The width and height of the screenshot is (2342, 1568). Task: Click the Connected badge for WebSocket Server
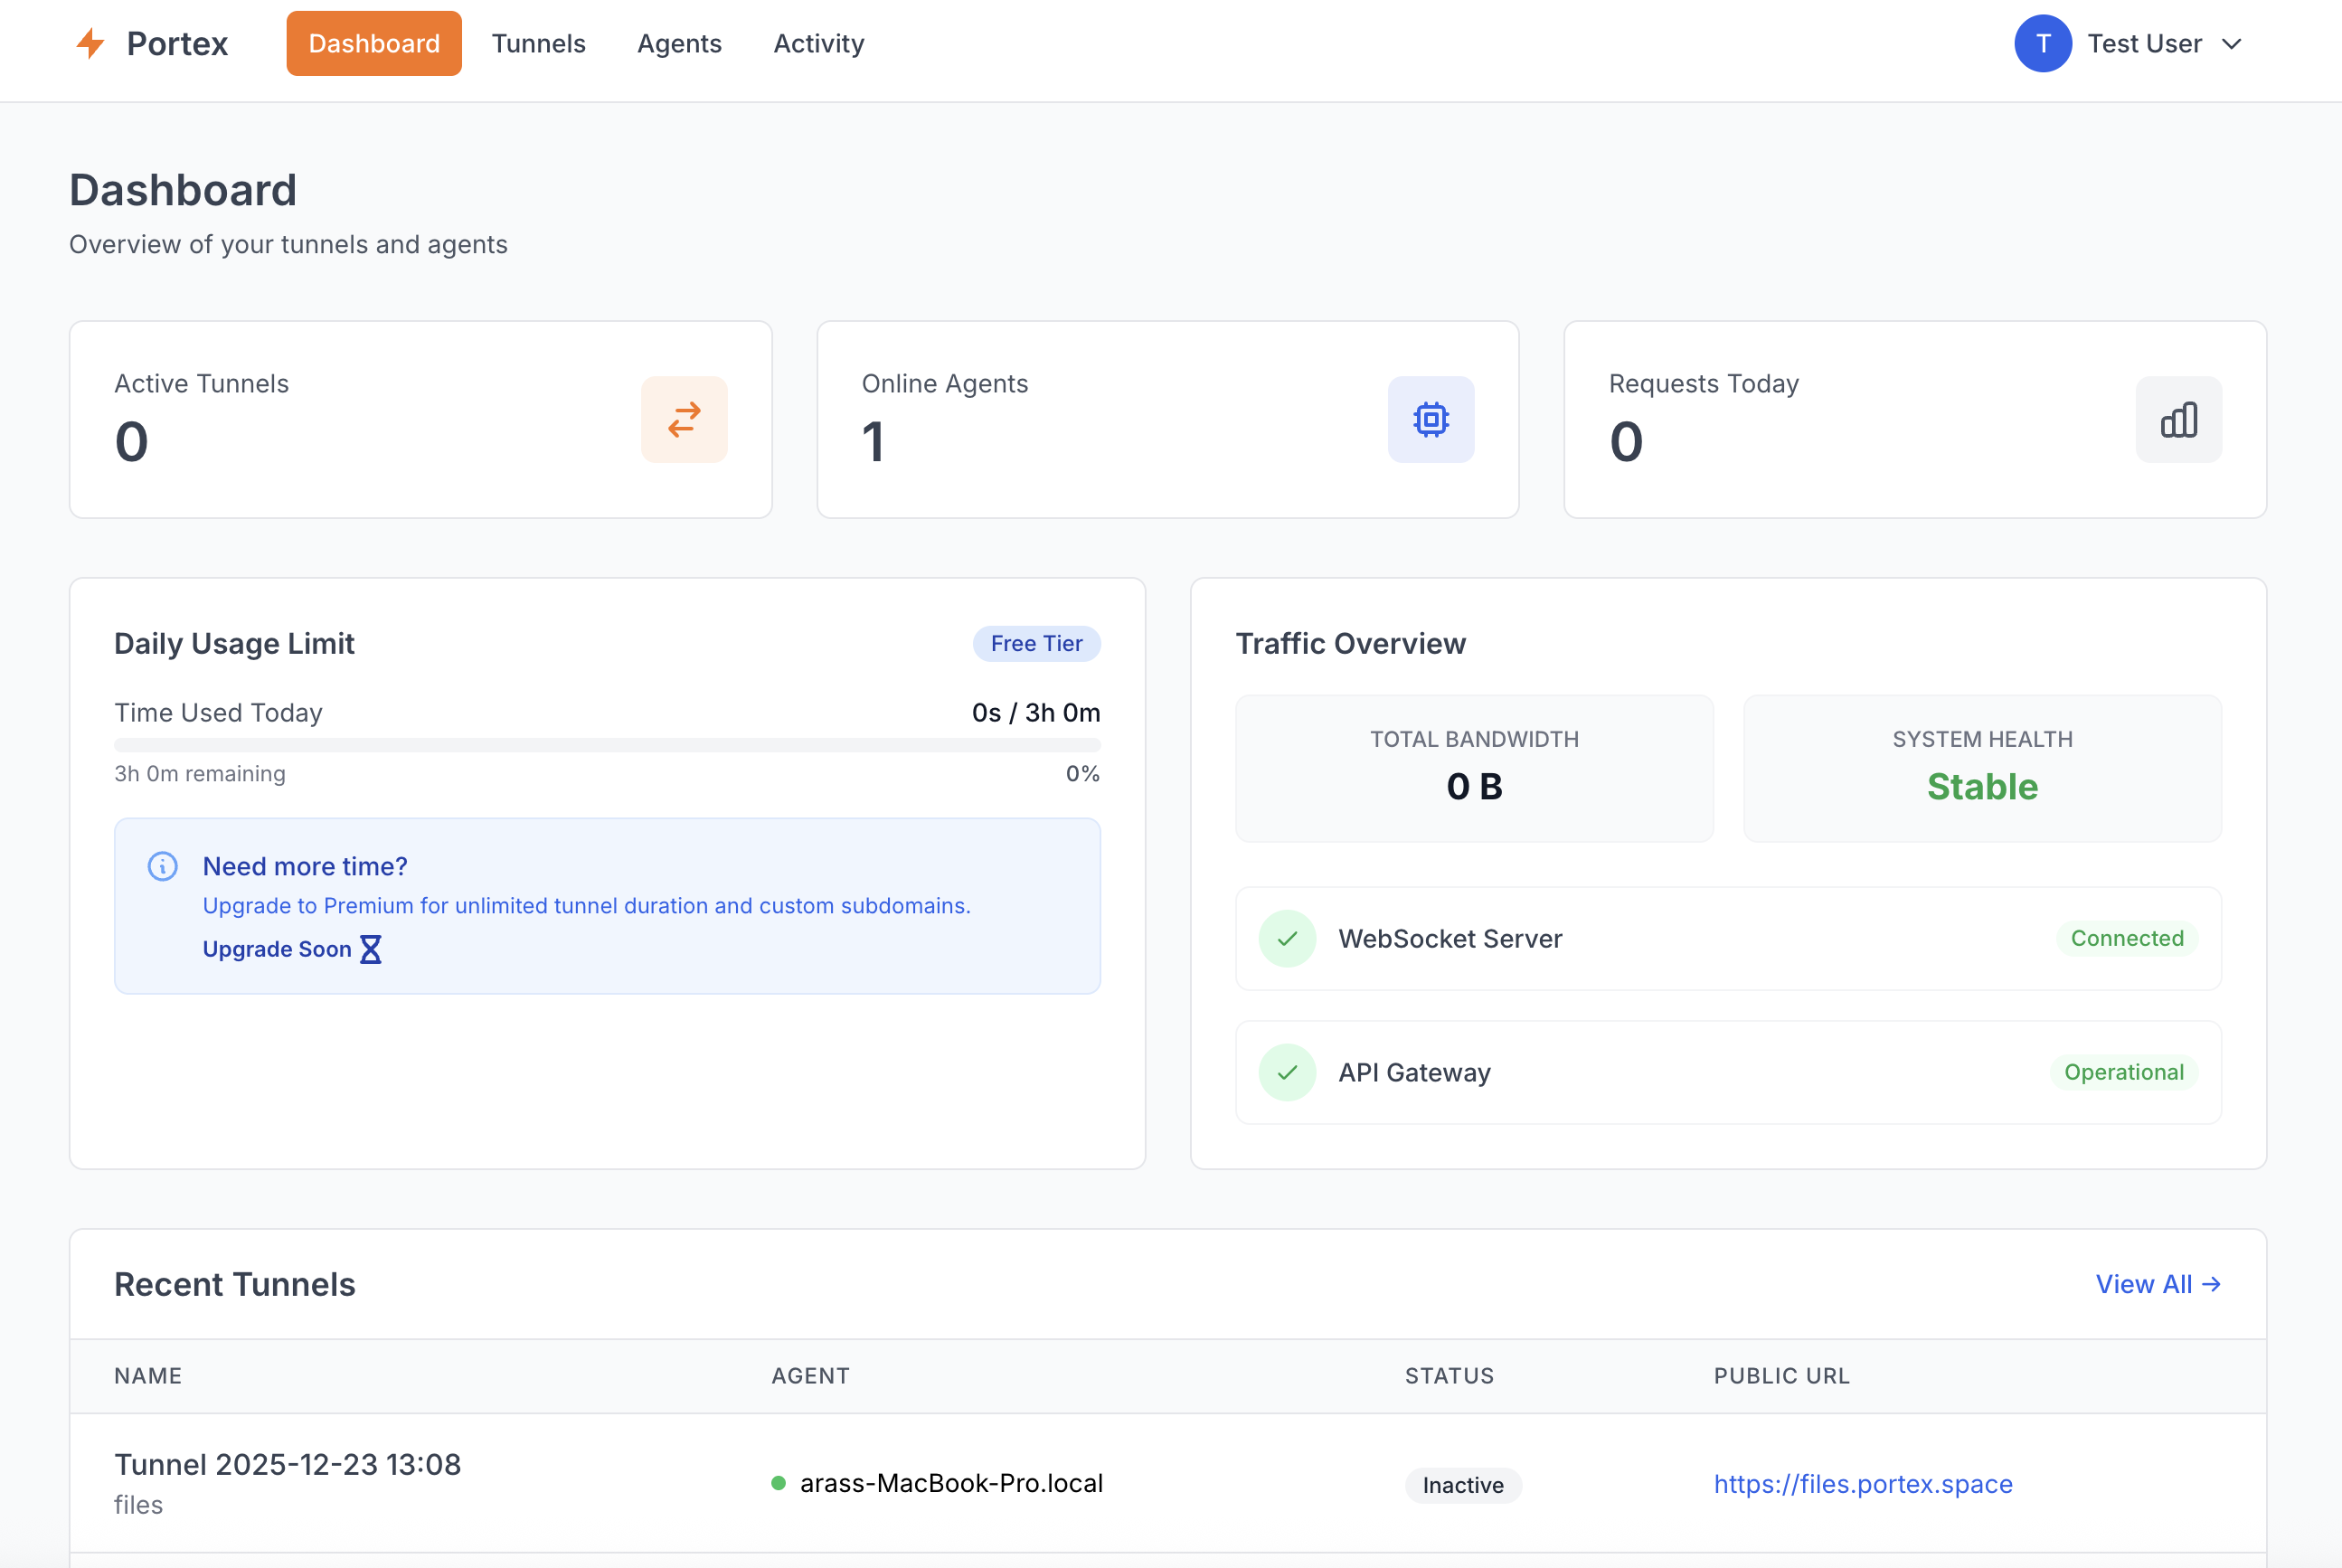2124,938
